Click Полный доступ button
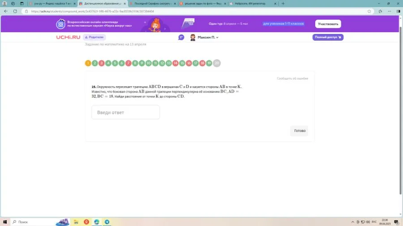The width and height of the screenshot is (403, 226). coord(328,37)
